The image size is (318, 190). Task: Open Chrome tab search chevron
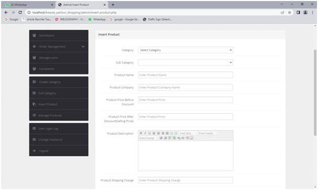[282, 4]
